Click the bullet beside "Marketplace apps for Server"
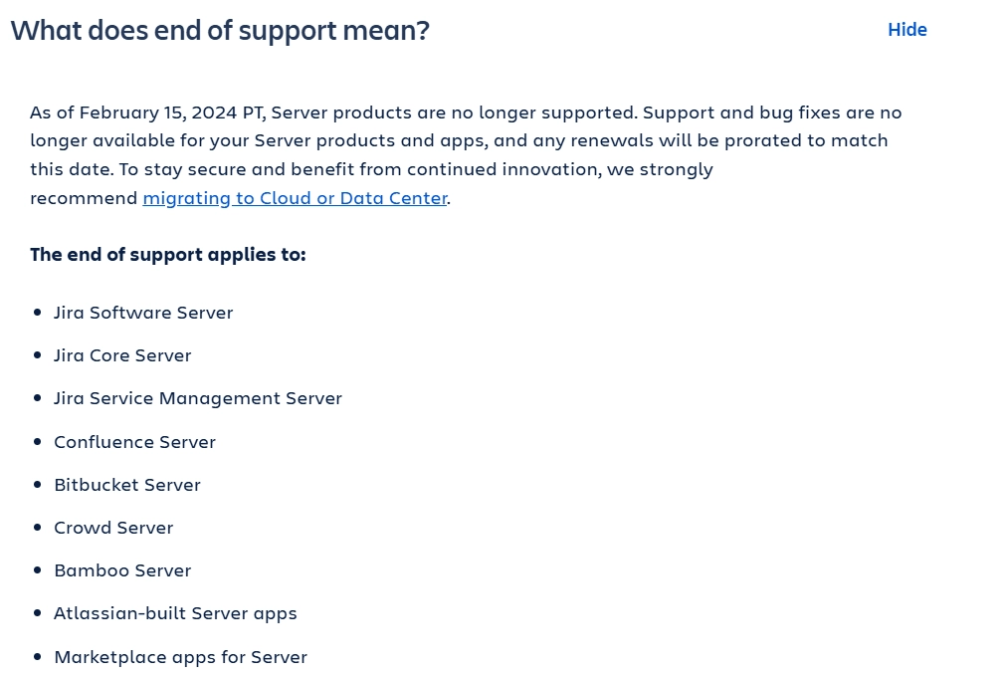This screenshot has height=675, width=1005. point(38,656)
